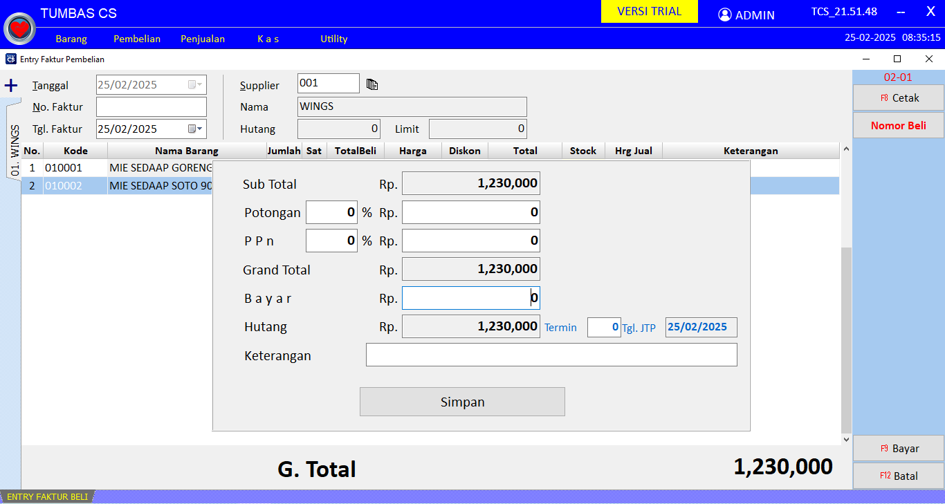This screenshot has width=945, height=504.
Task: Click the PPn percent field
Action: point(331,241)
